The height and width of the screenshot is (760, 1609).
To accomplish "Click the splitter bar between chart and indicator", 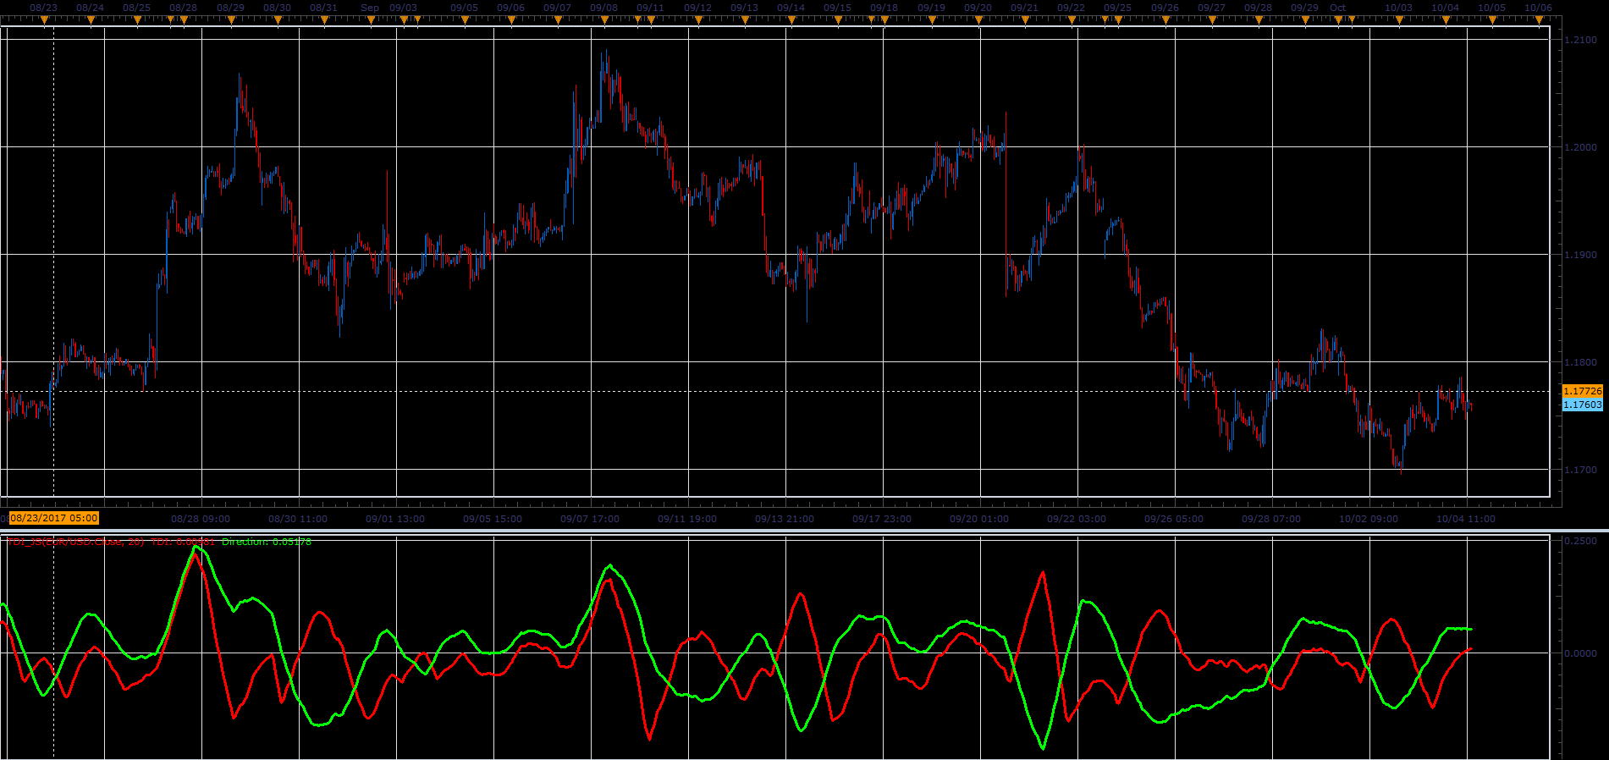I will 804,531.
